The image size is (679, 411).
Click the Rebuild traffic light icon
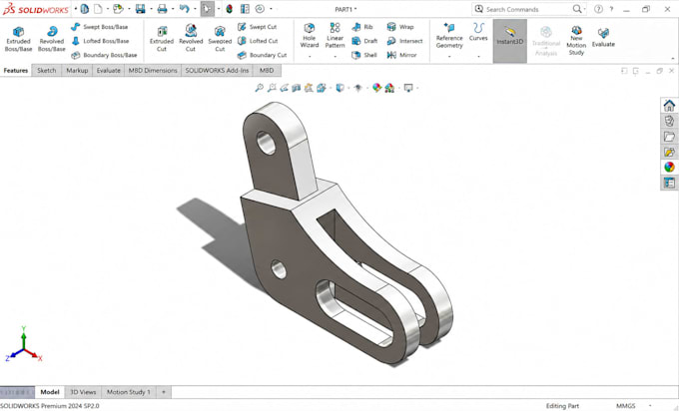(229, 9)
